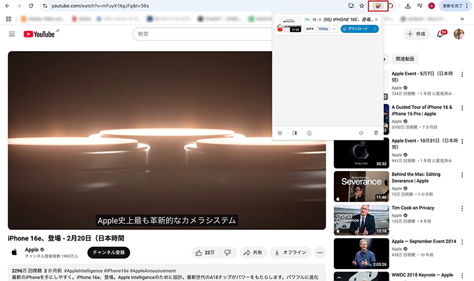This screenshot has width=474, height=281.
Task: Expand the bookmarks overflow chevron
Action: pos(462,19)
